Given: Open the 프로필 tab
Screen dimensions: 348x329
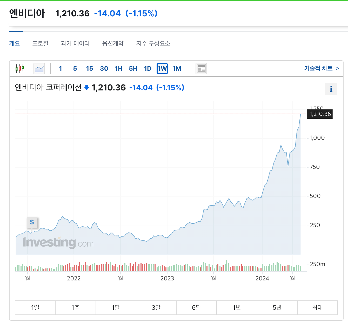Looking at the screenshot, I should pos(40,43).
